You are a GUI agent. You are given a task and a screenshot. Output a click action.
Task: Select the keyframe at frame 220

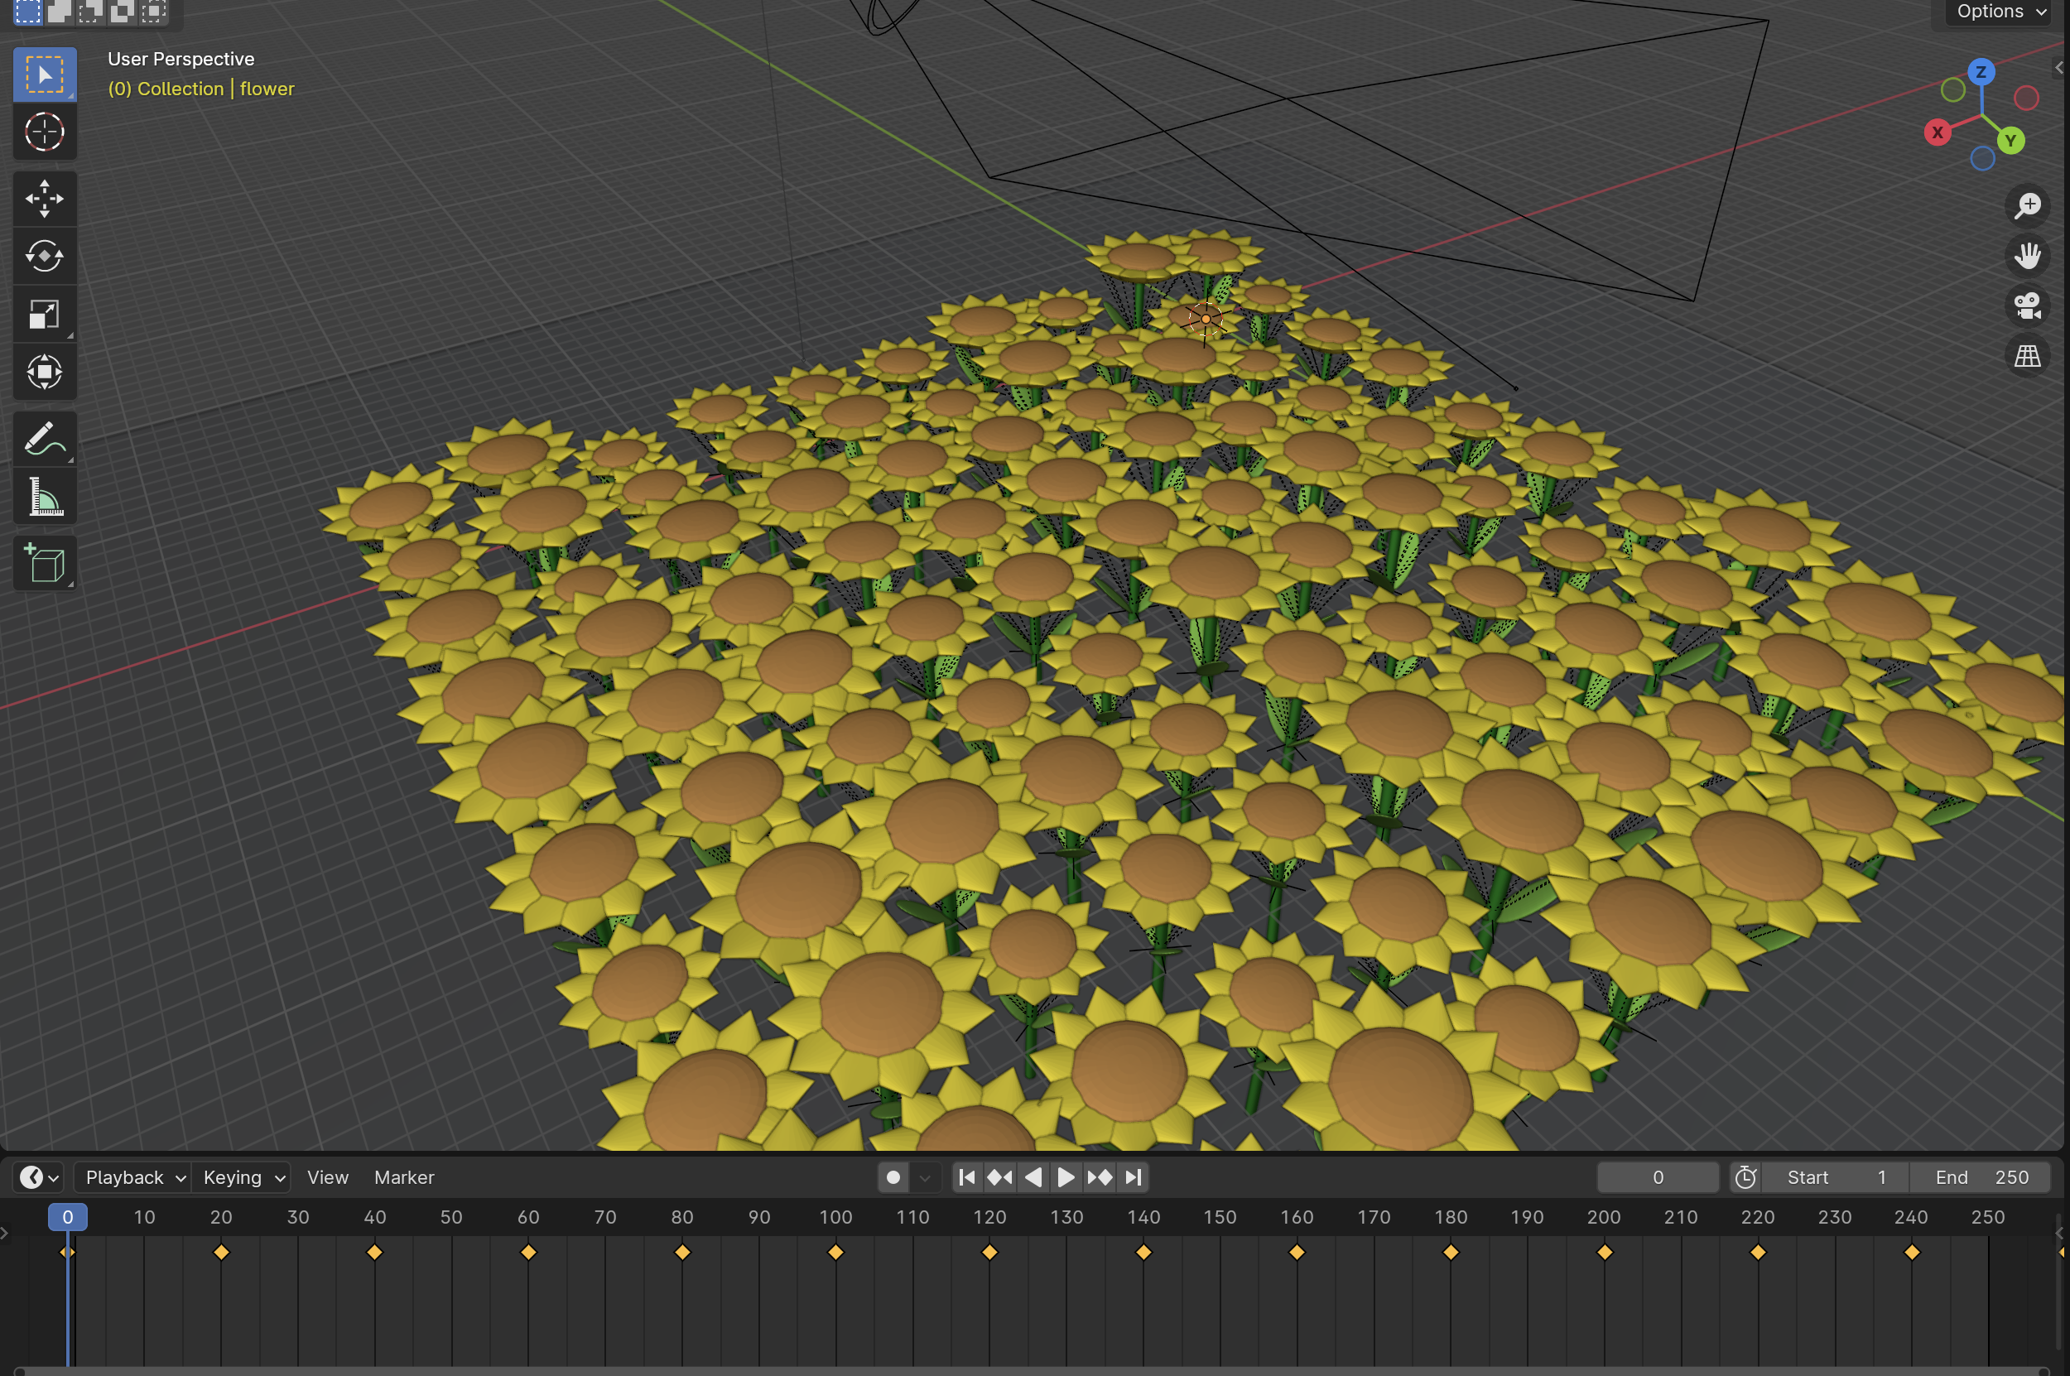[x=1758, y=1253]
